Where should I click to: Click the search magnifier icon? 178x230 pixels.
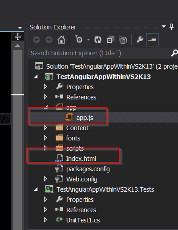[174, 53]
